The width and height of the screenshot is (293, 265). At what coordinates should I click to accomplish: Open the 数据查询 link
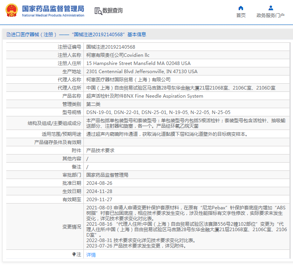(x=113, y=11)
